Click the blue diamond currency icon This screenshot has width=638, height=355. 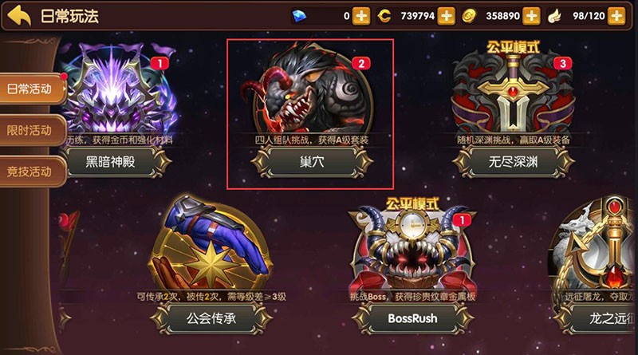tap(300, 16)
